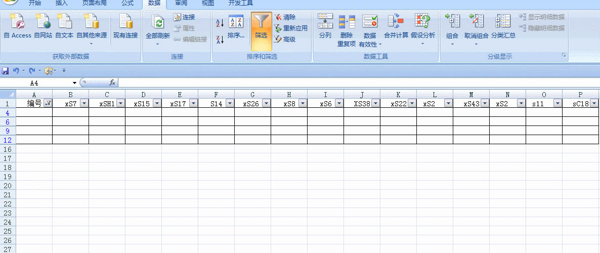Click the Refresh All (全部刷新) icon
Viewport: 600px width, 253px height.
pos(158,22)
